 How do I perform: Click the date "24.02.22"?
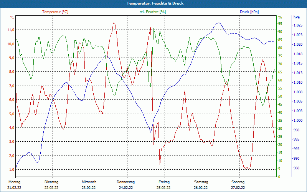pos(126,188)
